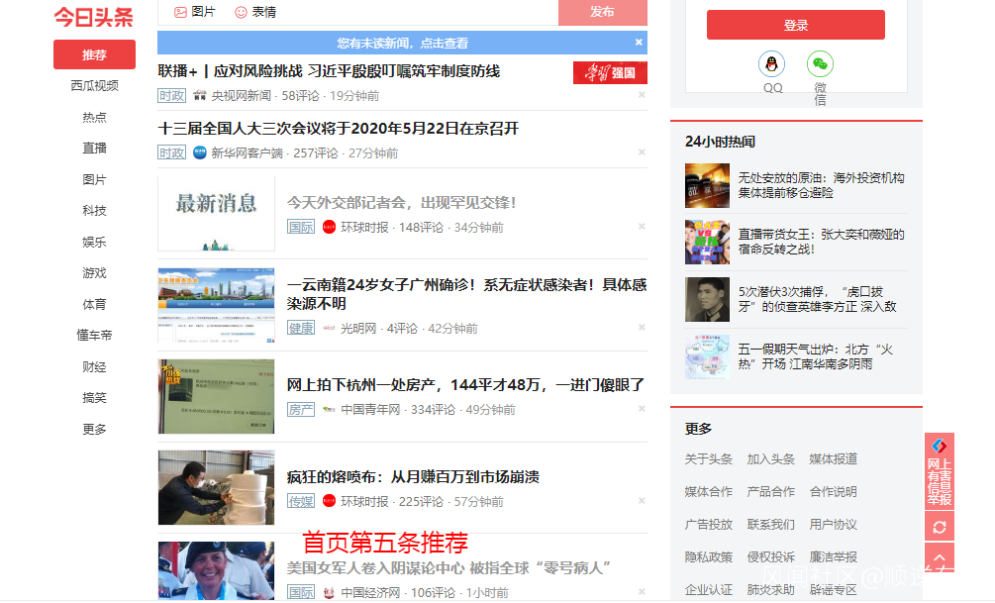Open the 云南籍24岁女子广州确诊 headline
The height and width of the screenshot is (603, 995).
coord(466,294)
